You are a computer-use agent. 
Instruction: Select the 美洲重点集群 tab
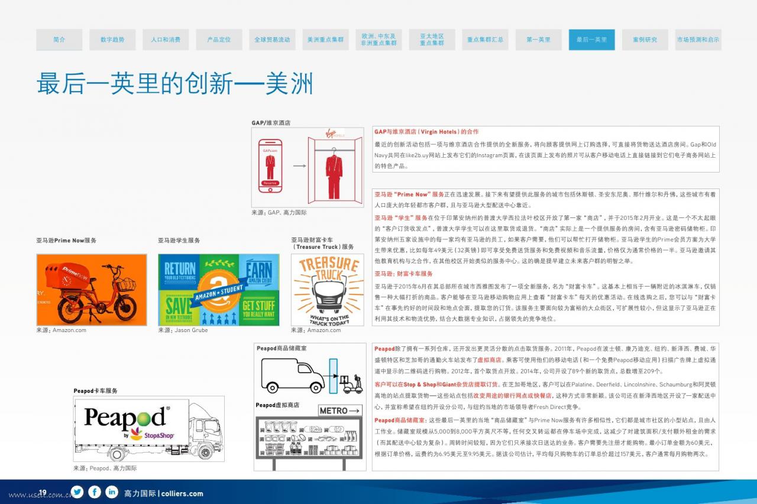[325, 40]
